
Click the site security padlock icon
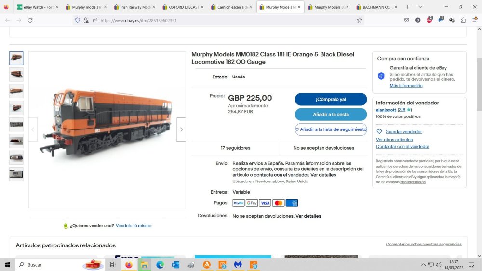point(86,20)
